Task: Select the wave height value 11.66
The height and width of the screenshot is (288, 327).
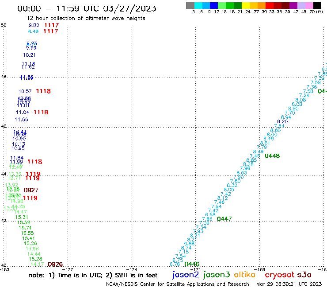Action: click(x=21, y=120)
